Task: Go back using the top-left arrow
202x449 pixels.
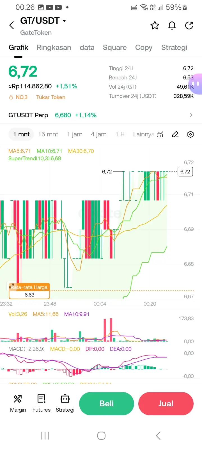Action: 12,25
